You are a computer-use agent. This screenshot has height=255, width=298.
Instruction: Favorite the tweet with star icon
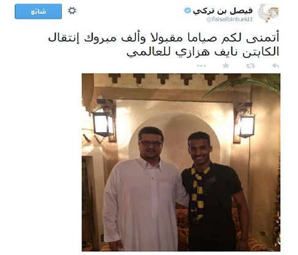(226, 65)
